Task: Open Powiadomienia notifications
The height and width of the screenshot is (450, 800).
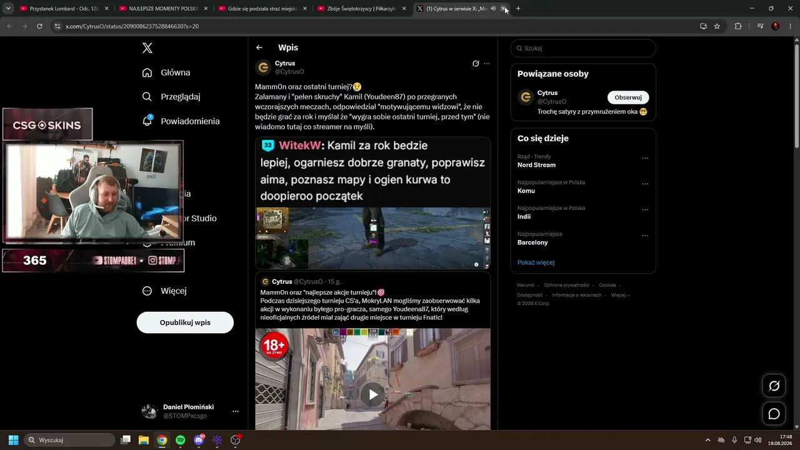Action: click(x=181, y=121)
